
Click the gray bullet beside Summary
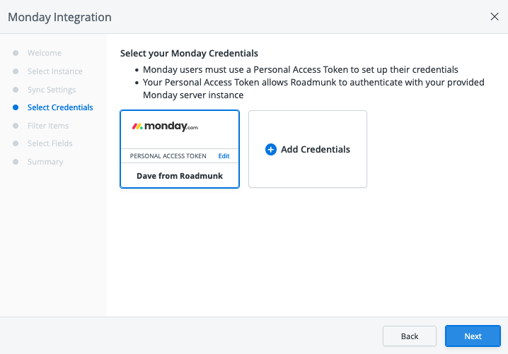[x=16, y=162]
